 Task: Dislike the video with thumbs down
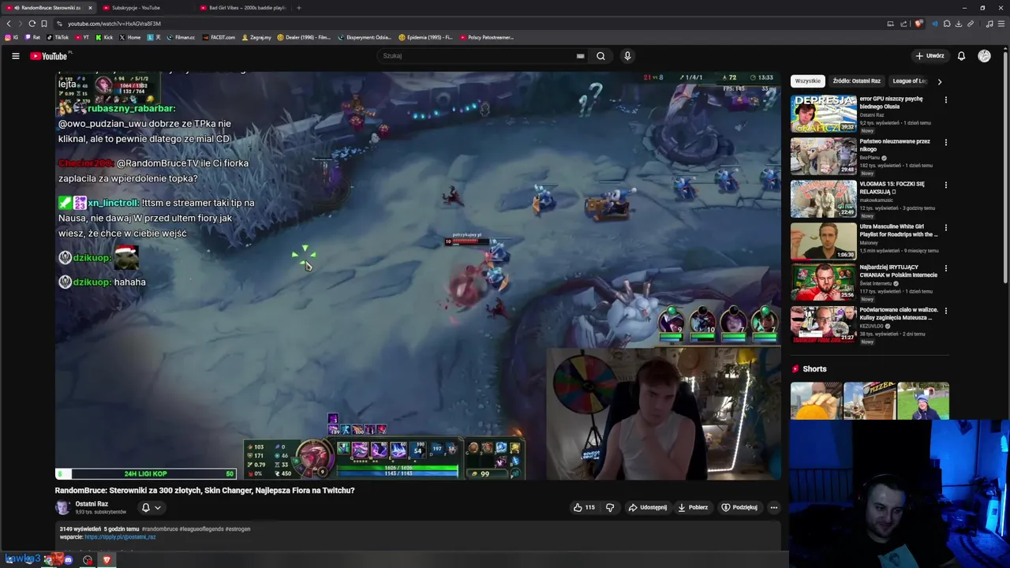tap(609, 507)
